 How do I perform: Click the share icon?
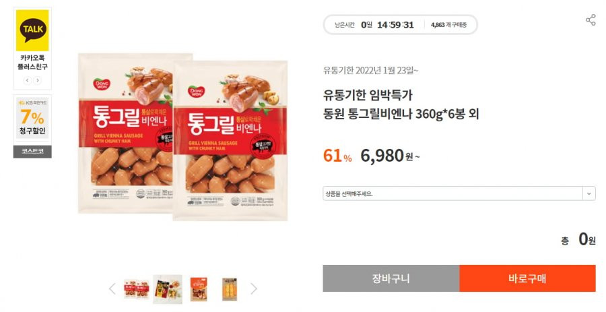coord(591,20)
